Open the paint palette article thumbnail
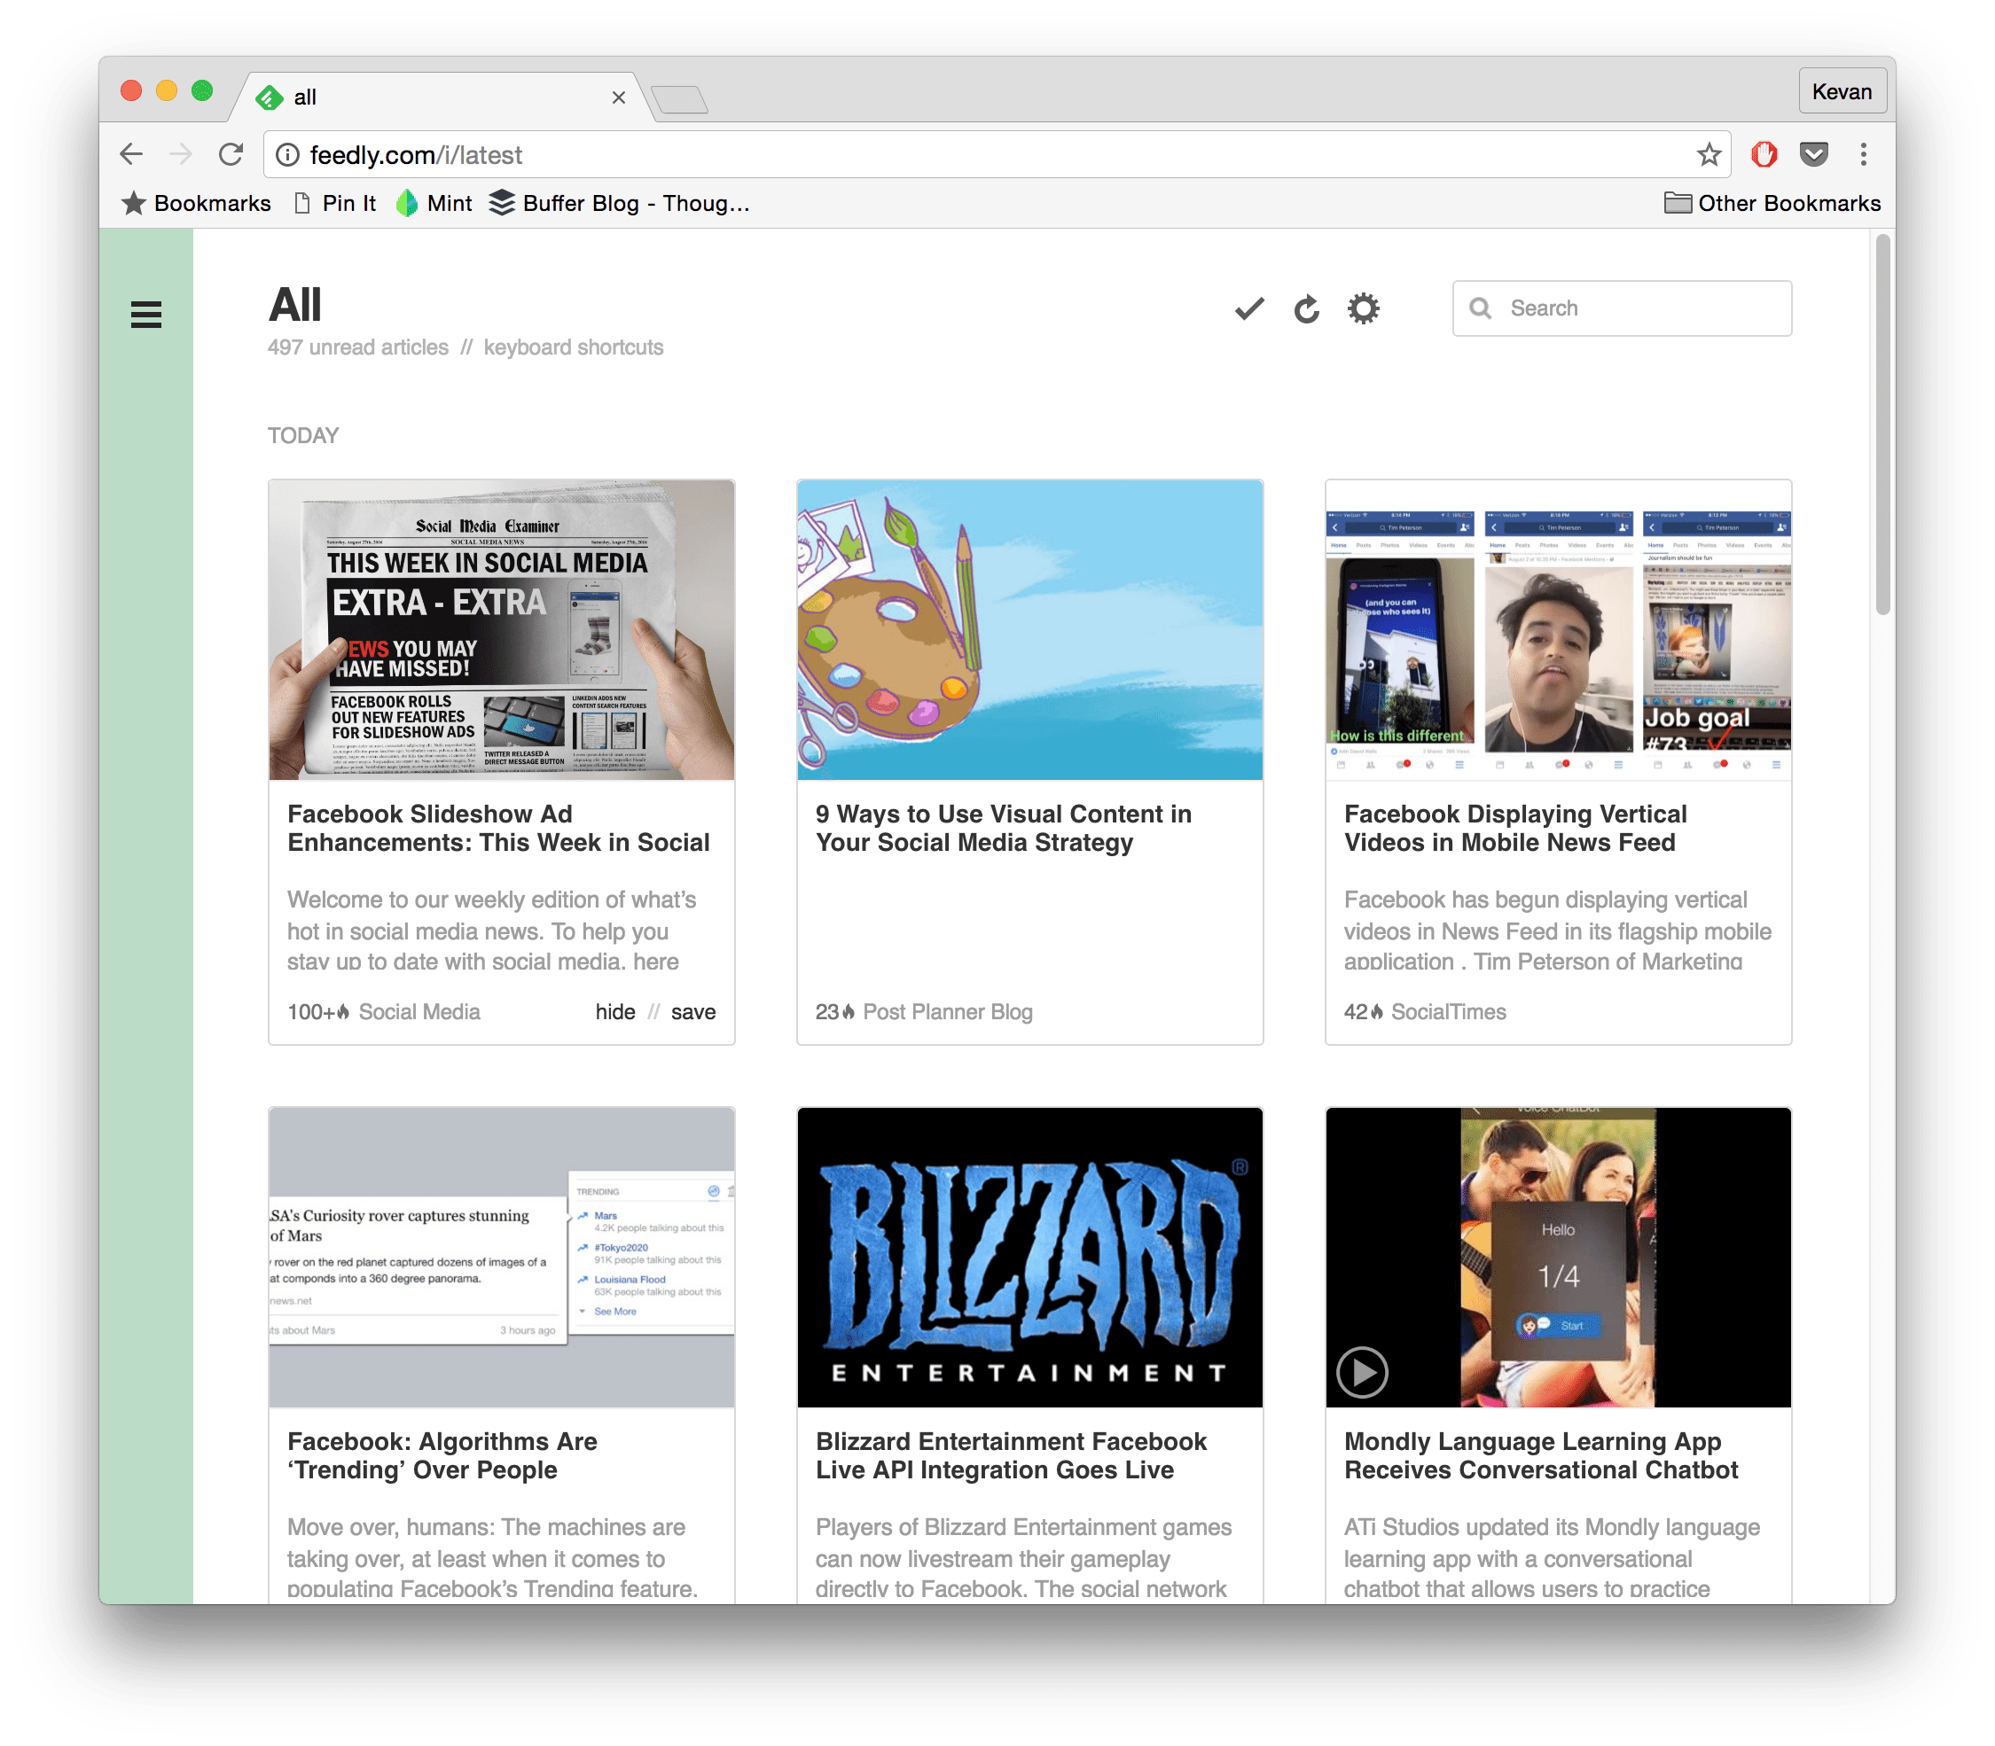The height and width of the screenshot is (1746, 1995). (1029, 629)
